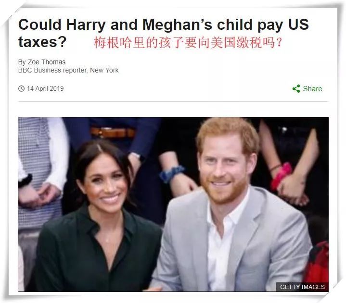
Task: Click BBC Business reporter, New York line
Action: (x=68, y=70)
